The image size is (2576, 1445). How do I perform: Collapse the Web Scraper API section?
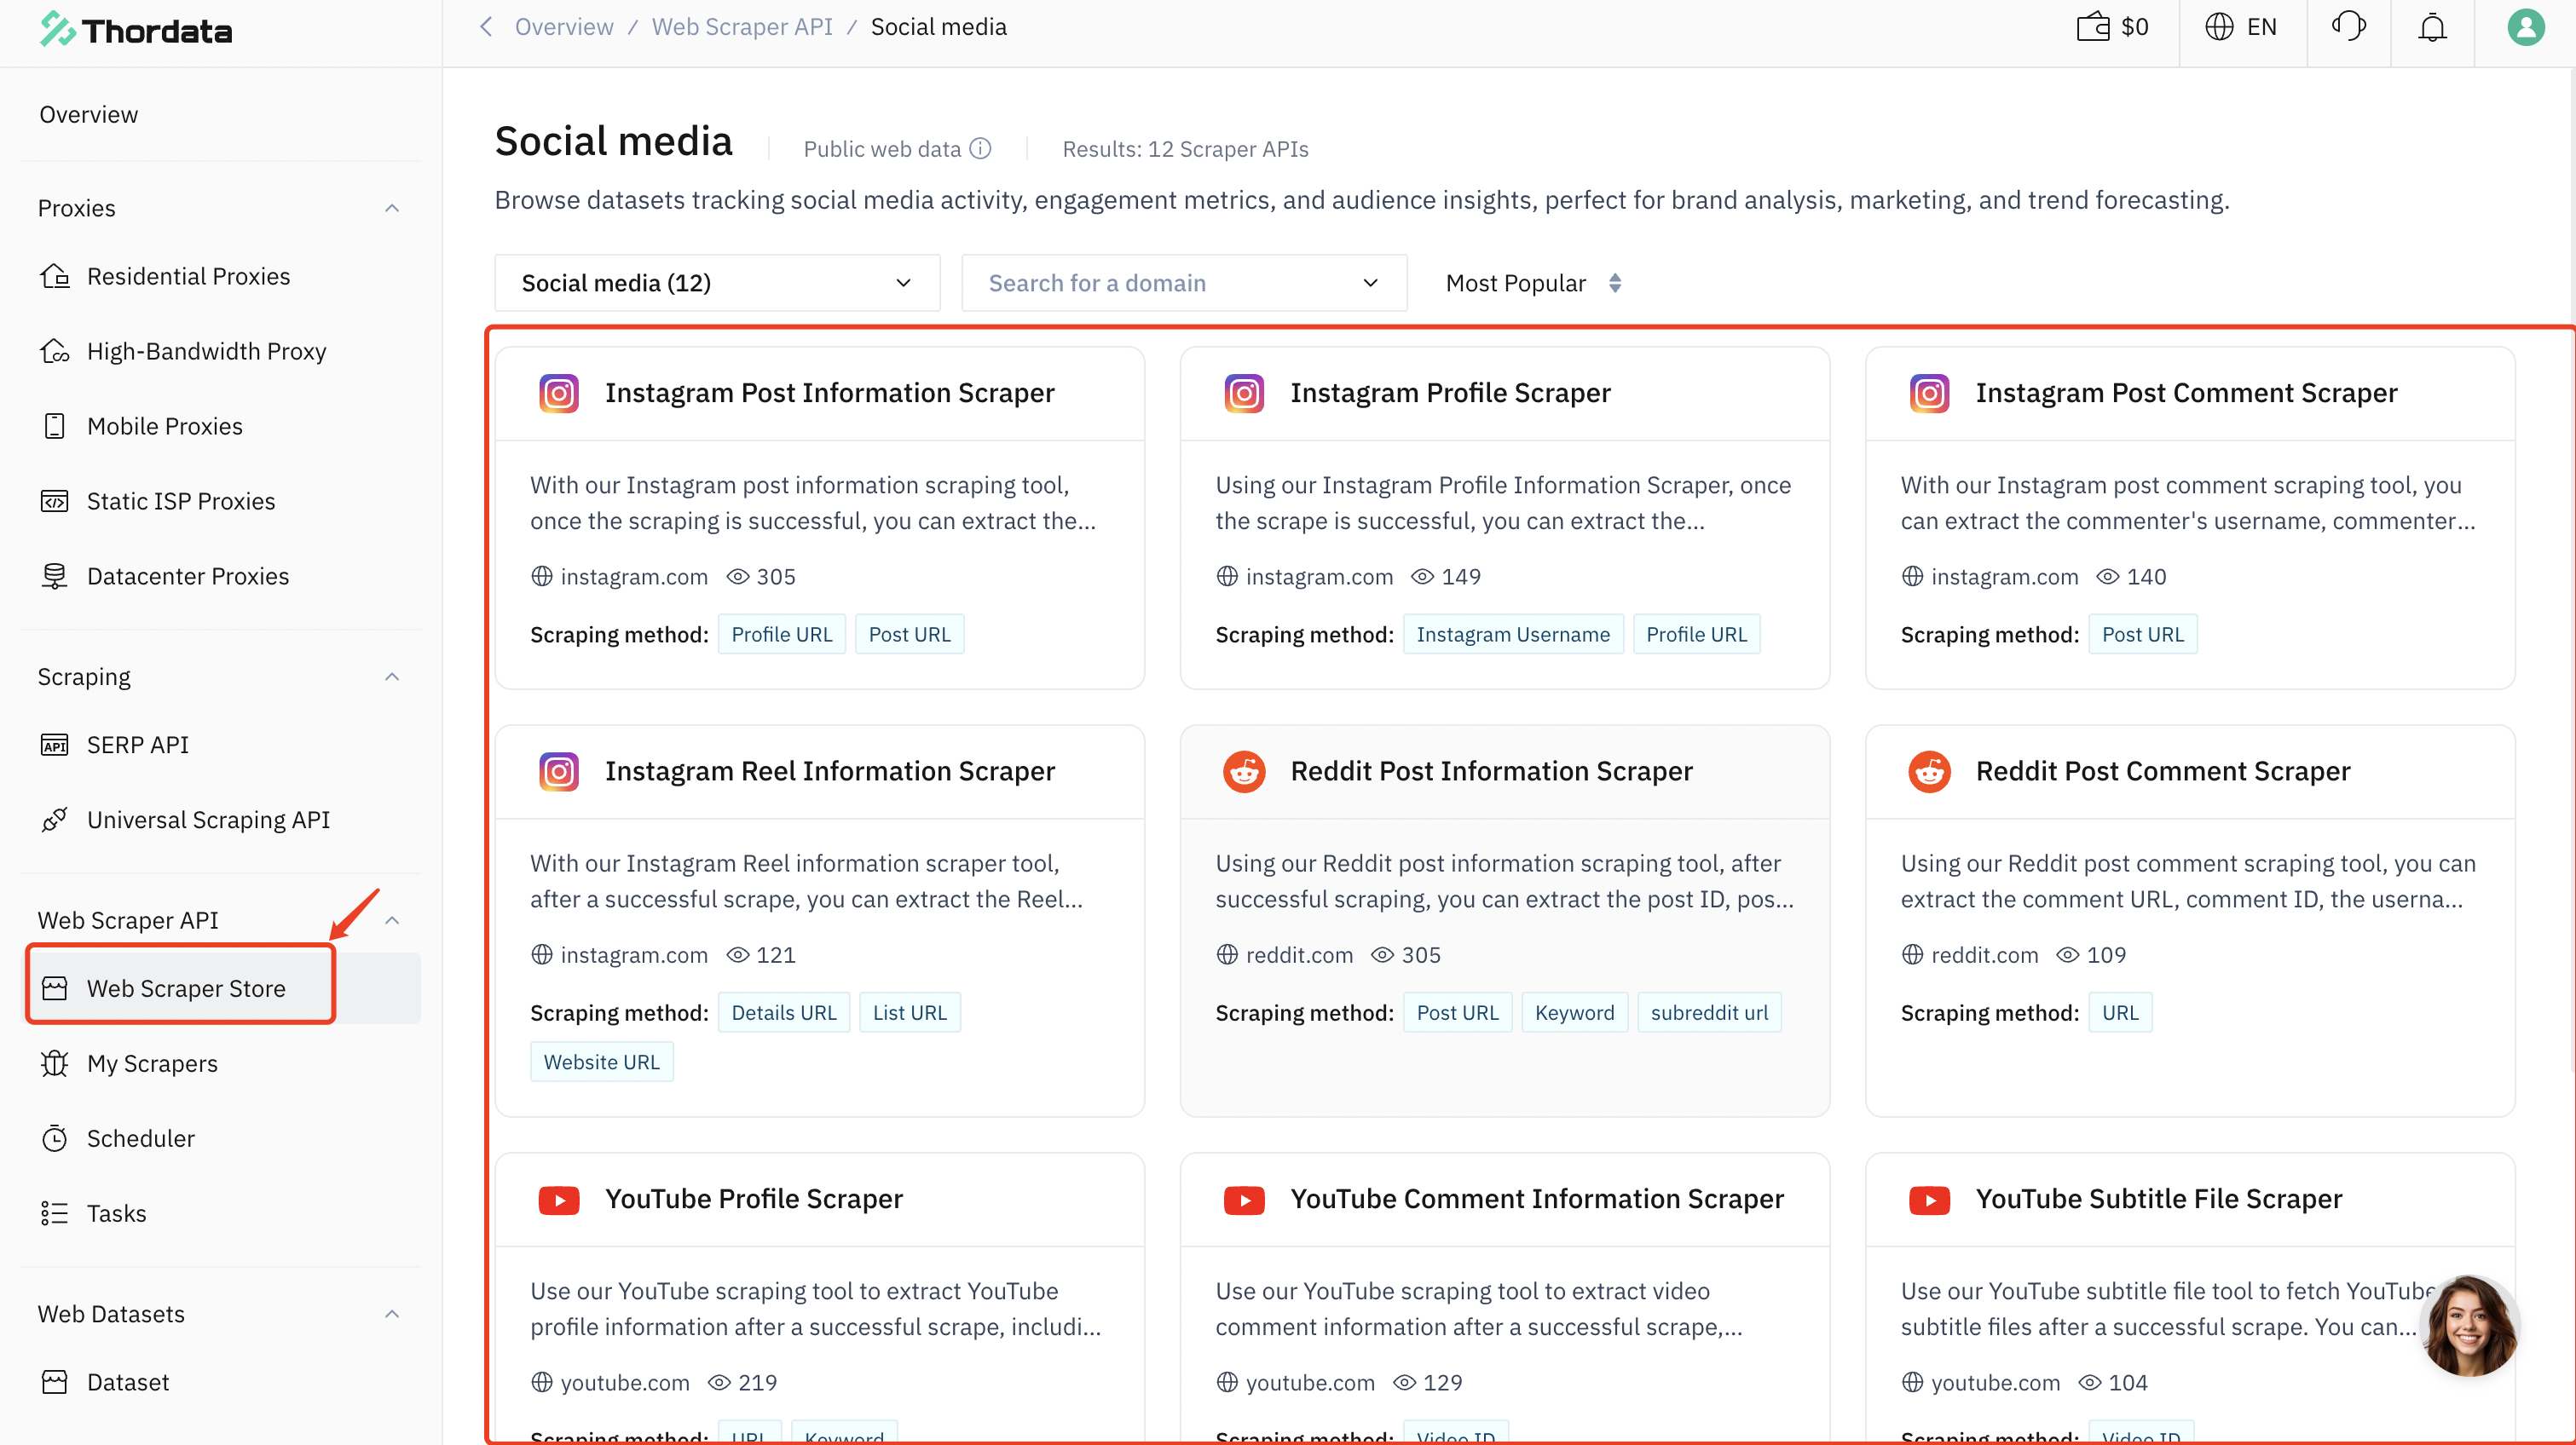(392, 920)
